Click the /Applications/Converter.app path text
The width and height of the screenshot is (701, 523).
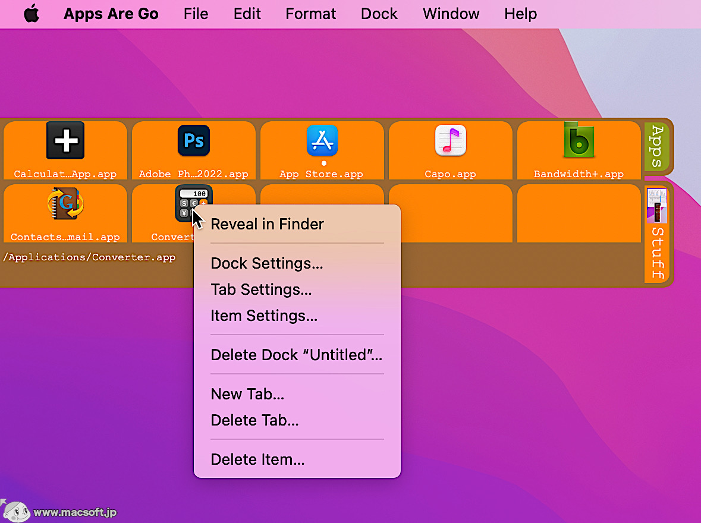coord(89,257)
